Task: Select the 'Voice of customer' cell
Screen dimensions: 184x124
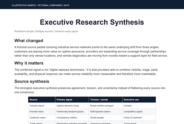Action: click(x=139, y=118)
